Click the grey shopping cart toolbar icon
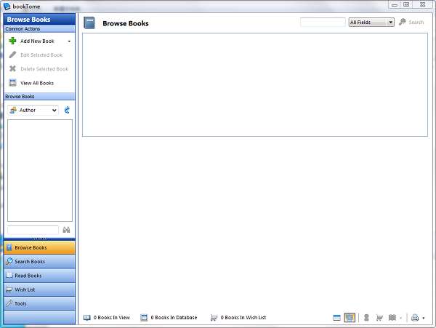 379,317
